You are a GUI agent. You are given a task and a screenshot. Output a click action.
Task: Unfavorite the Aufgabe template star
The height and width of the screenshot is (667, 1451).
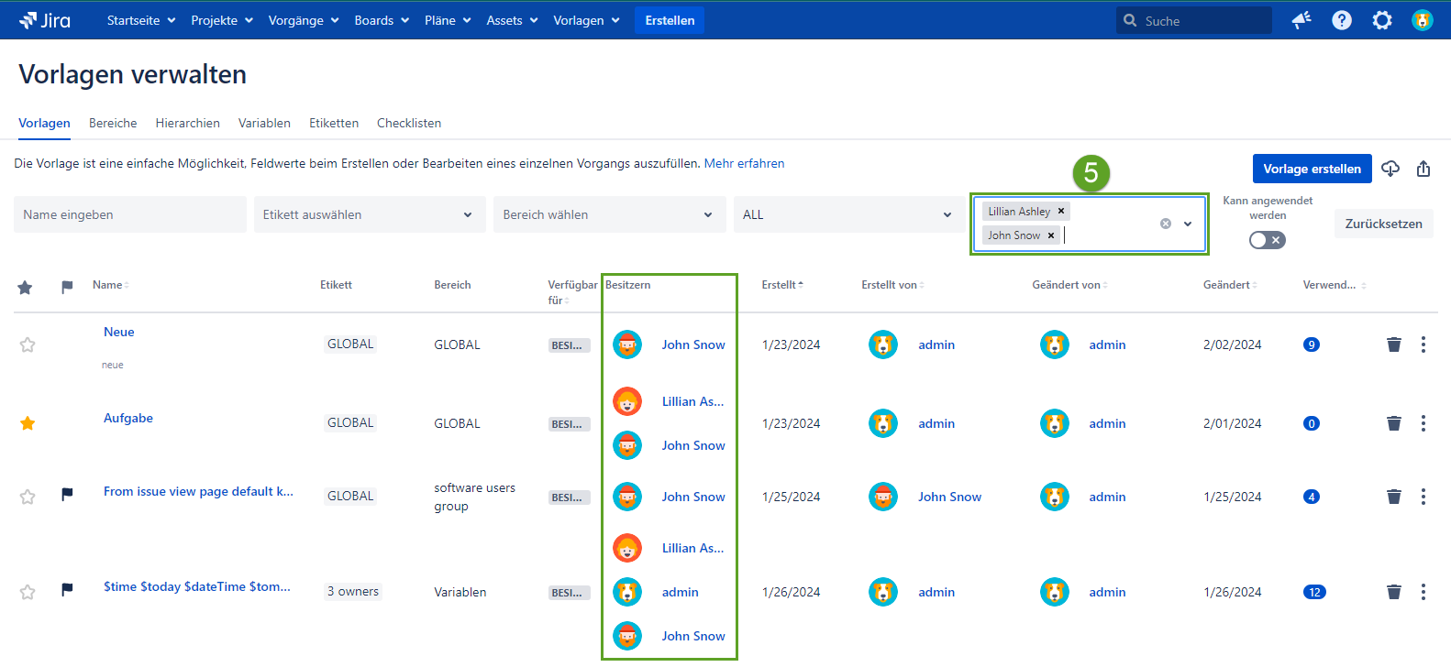coord(28,423)
